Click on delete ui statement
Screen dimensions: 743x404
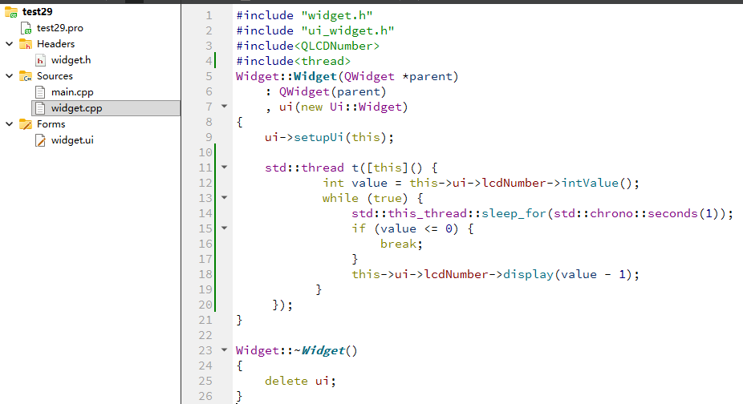coord(300,381)
